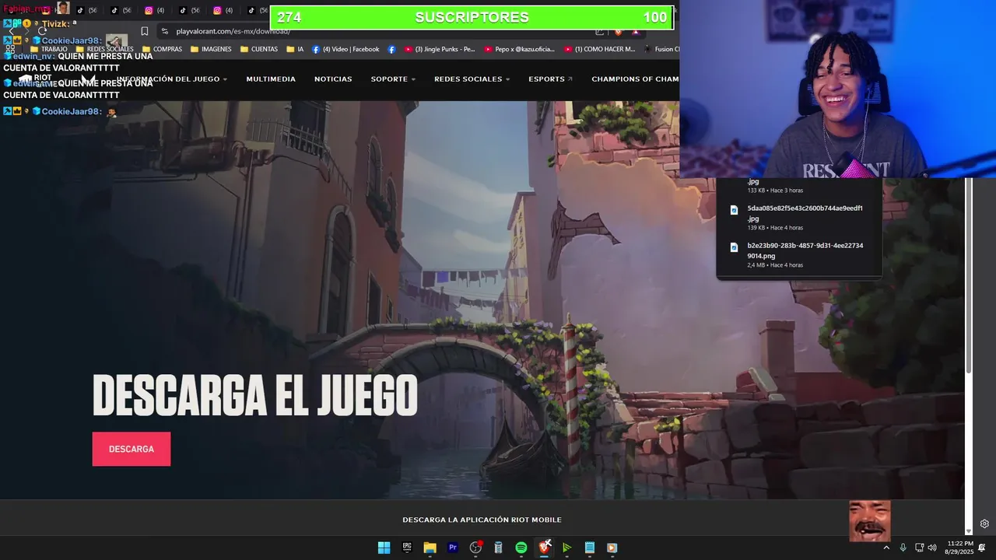Open media player taskbar icon
Viewport: 996px width, 560px height.
point(612,548)
